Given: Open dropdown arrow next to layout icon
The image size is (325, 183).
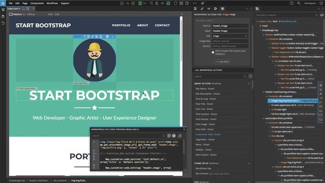Looking at the screenshot, I should tap(145, 4).
